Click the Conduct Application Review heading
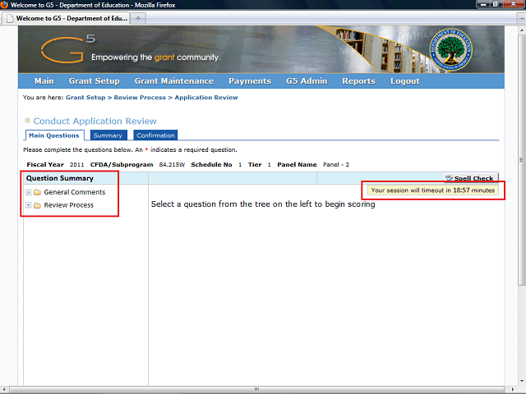The image size is (526, 394). pos(95,121)
